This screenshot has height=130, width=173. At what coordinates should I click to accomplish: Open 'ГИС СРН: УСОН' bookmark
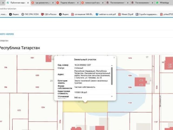tap(30, 14)
